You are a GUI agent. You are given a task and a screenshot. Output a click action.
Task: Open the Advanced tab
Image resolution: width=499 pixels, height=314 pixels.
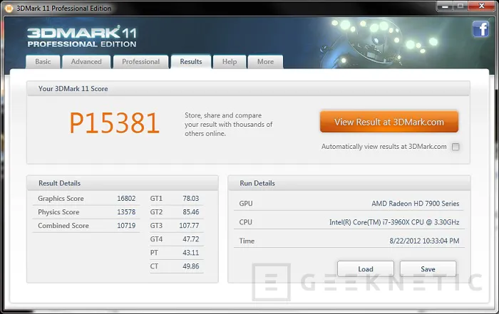86,62
